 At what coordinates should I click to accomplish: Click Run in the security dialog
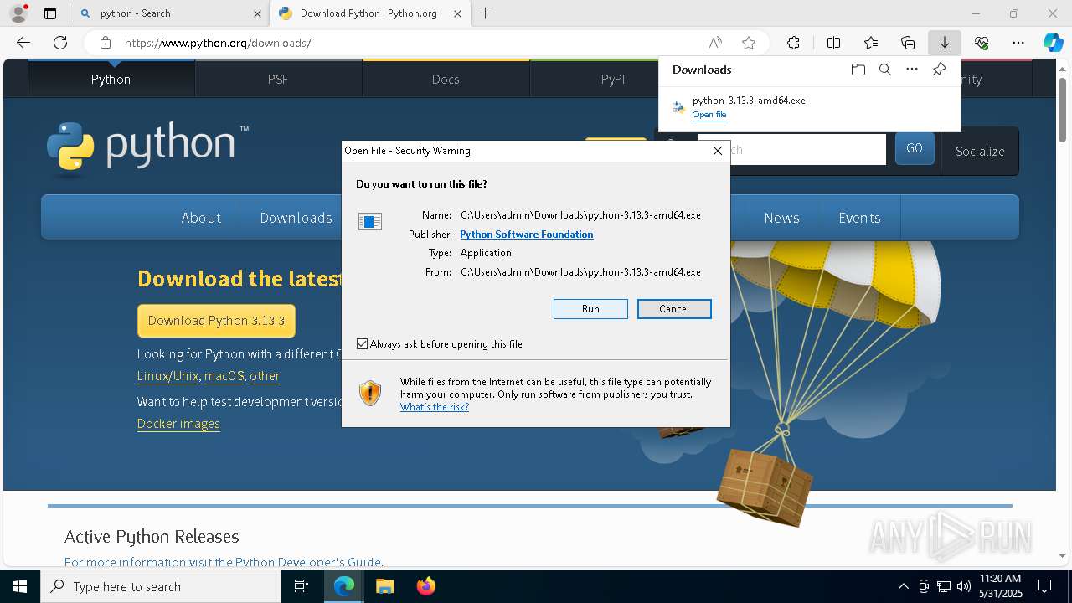pos(590,309)
